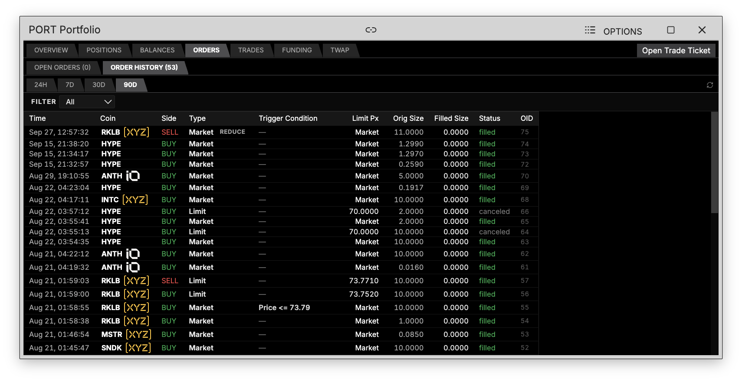742x382 pixels.
Task: Sort by the Time column header
Action: 37,118
